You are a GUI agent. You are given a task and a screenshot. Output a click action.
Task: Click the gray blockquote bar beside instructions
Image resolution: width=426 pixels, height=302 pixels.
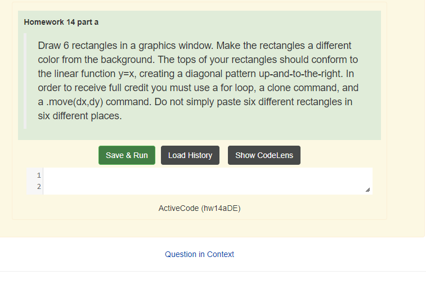(x=25, y=81)
